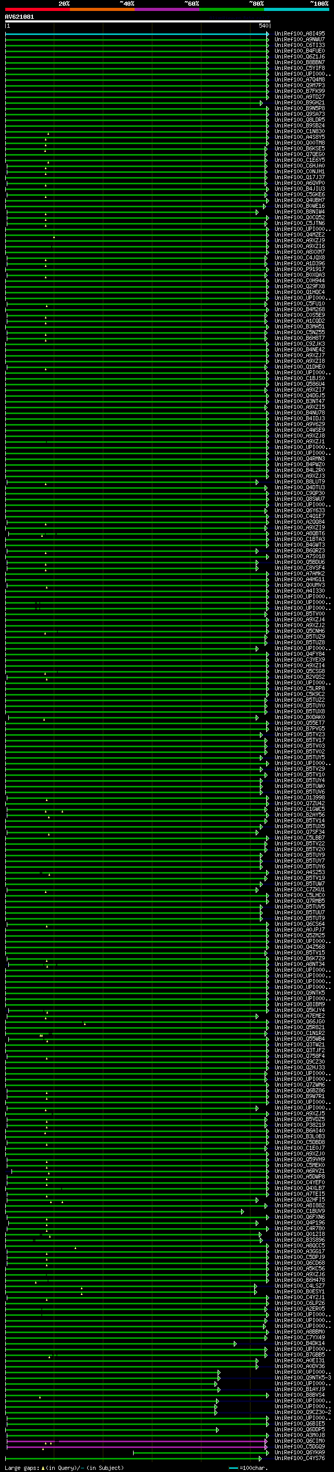Select last hit label UniRef100_C4YS76
The image size is (334, 1472).
(x=299, y=1458)
